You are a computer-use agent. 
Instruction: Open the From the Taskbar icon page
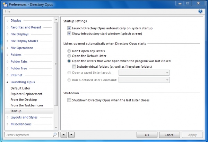coord(27,105)
